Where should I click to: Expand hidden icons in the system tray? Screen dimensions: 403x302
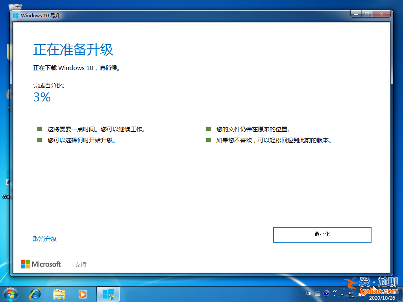tap(343, 294)
